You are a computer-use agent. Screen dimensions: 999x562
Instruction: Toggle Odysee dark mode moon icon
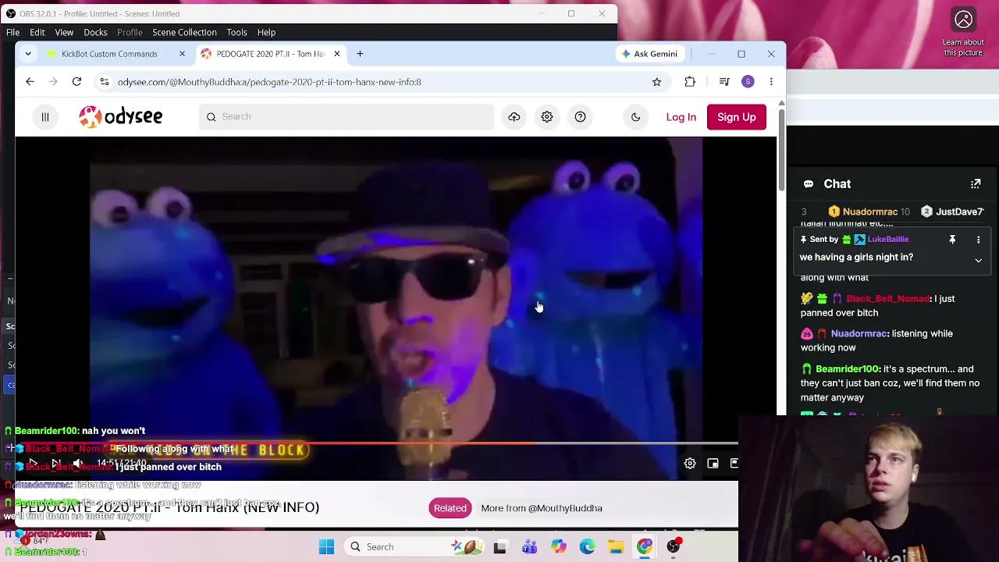tap(636, 117)
